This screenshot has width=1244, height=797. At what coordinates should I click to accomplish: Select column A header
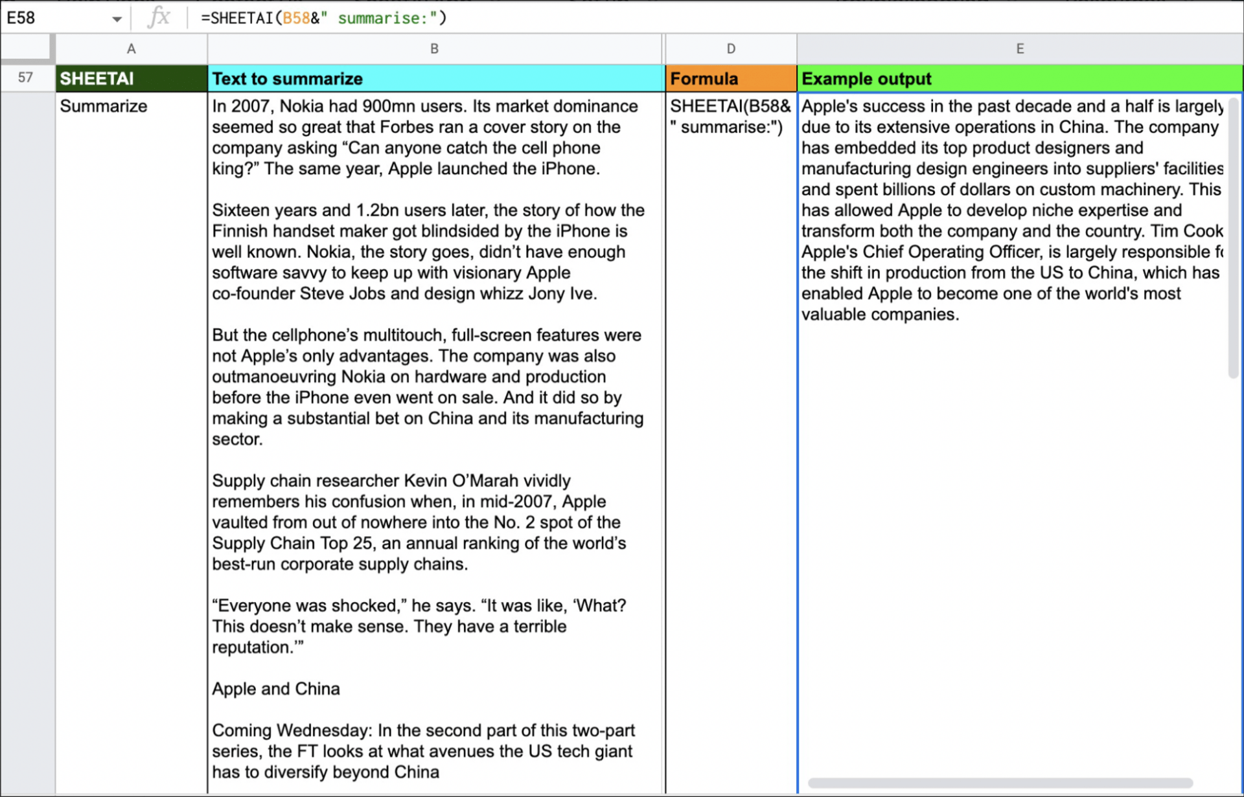(x=131, y=49)
